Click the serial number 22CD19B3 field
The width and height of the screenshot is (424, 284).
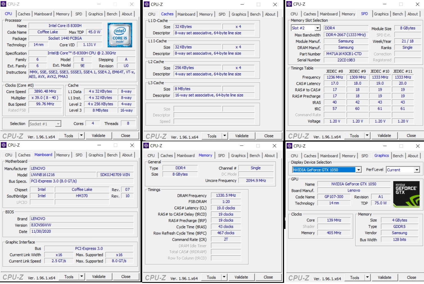(346, 60)
